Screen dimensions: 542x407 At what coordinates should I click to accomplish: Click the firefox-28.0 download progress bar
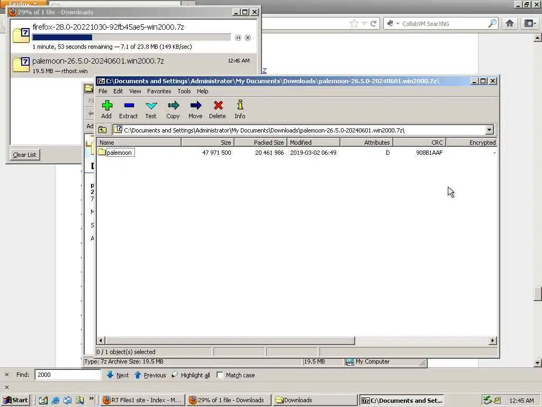click(x=131, y=38)
